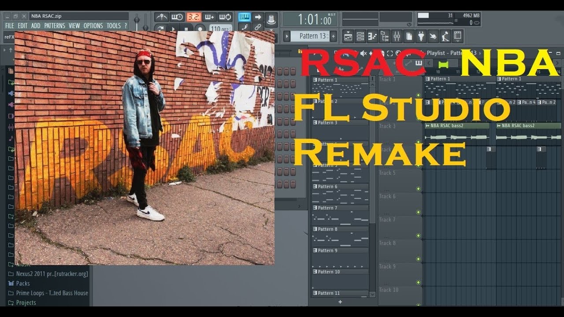Open the window arrangement icon with arrow
This screenshot has width=564, height=317.
tap(458, 36)
